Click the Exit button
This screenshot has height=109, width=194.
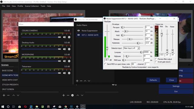pyautogui.click(x=176, y=91)
